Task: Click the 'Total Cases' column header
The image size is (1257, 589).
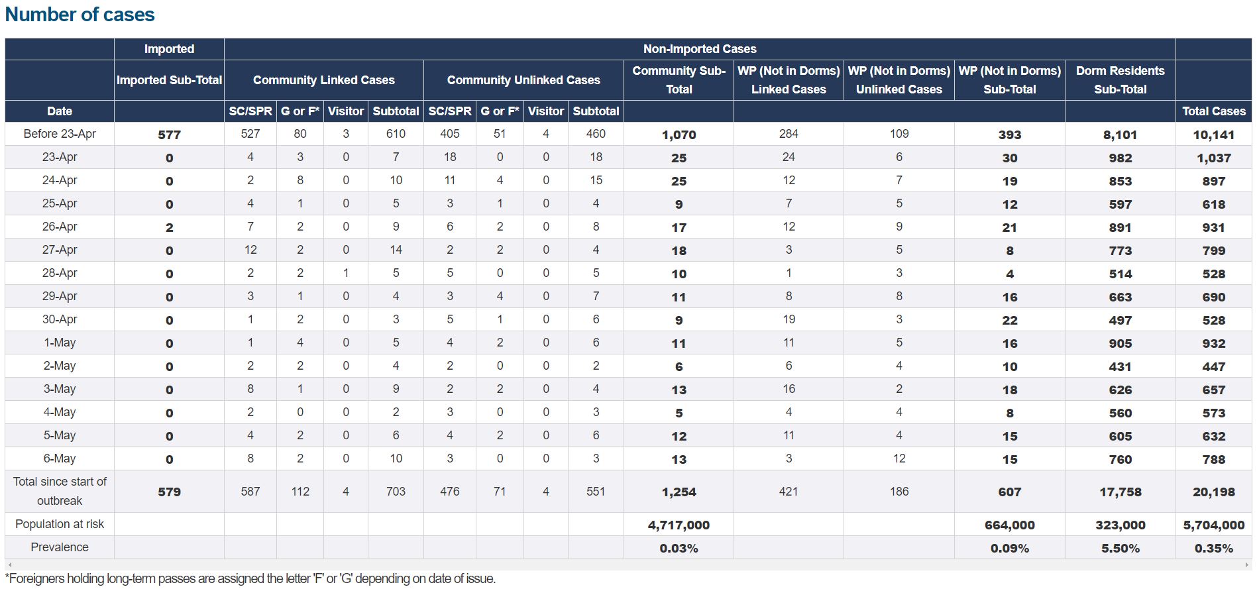Action: pyautogui.click(x=1213, y=111)
